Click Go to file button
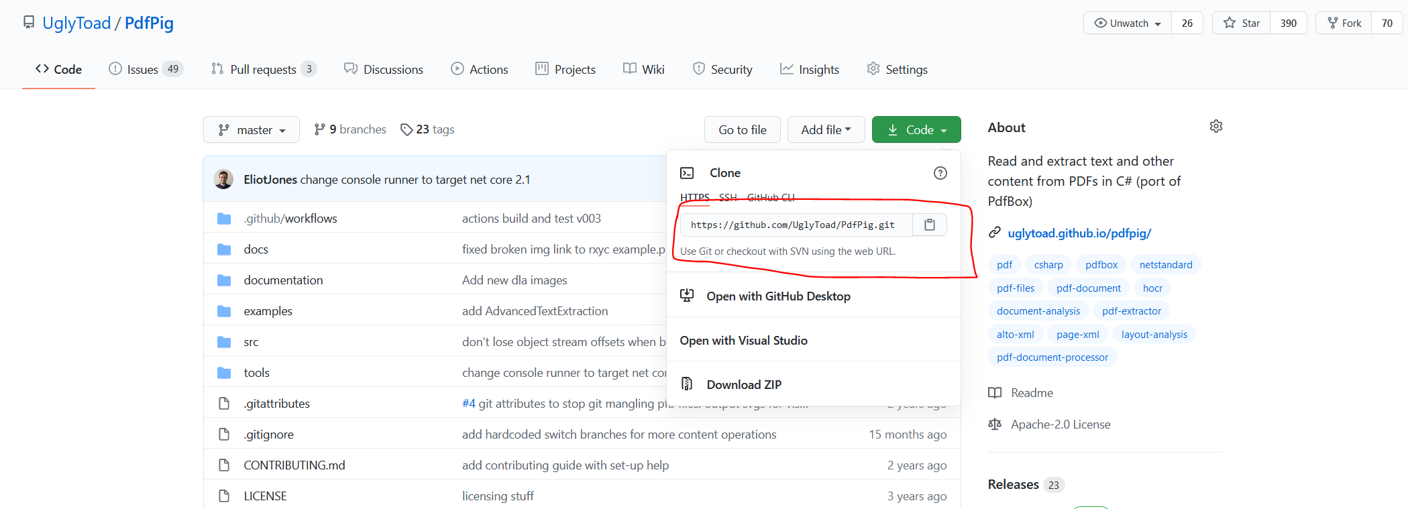This screenshot has width=1408, height=509. 743,129
